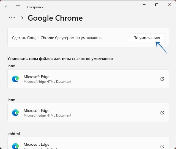Click the Google Chrome page heading
176x149 pixels.
[55, 18]
